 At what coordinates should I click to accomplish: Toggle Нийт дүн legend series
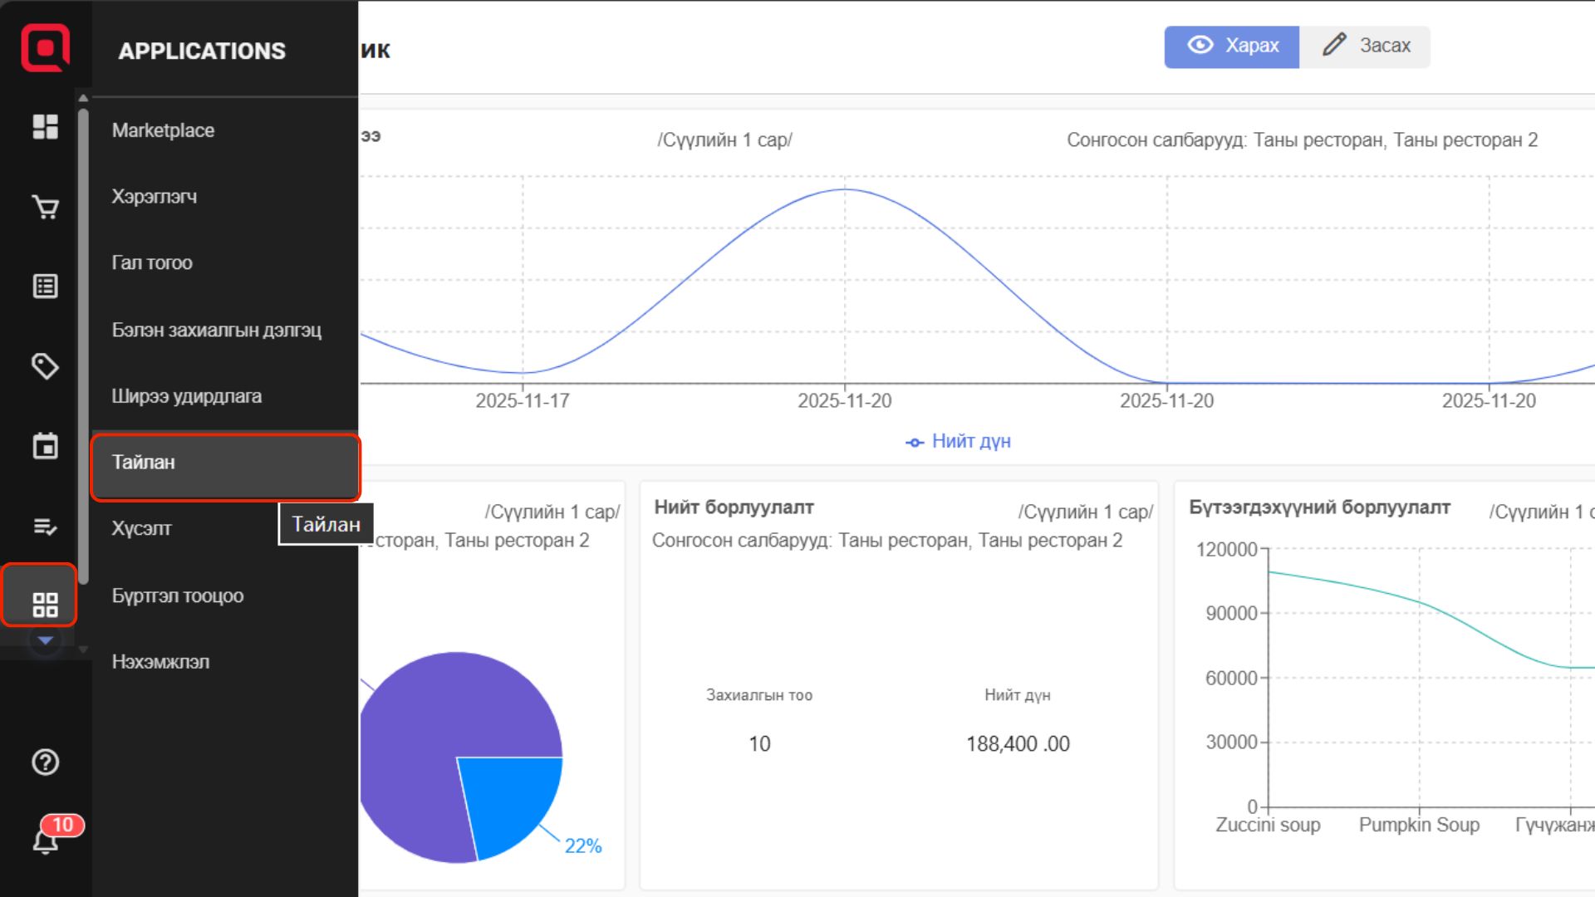tap(958, 442)
